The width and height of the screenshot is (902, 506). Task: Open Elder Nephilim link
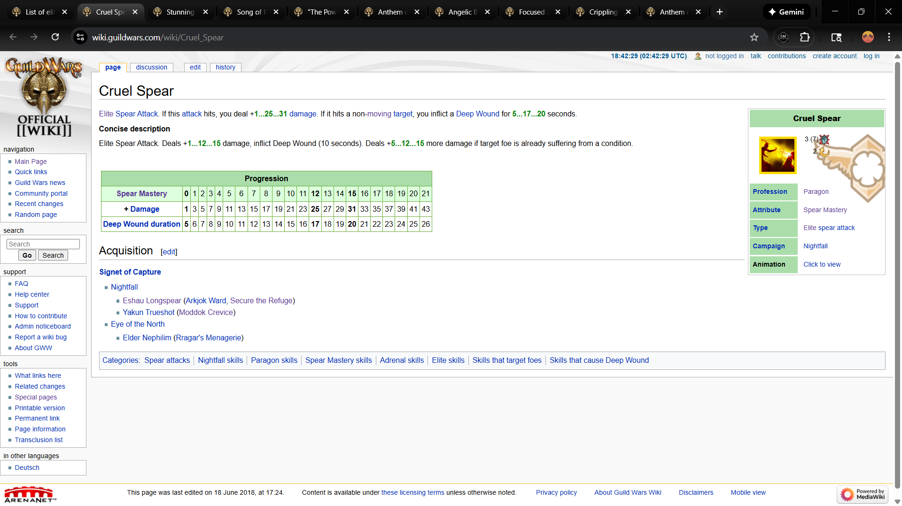coord(147,337)
